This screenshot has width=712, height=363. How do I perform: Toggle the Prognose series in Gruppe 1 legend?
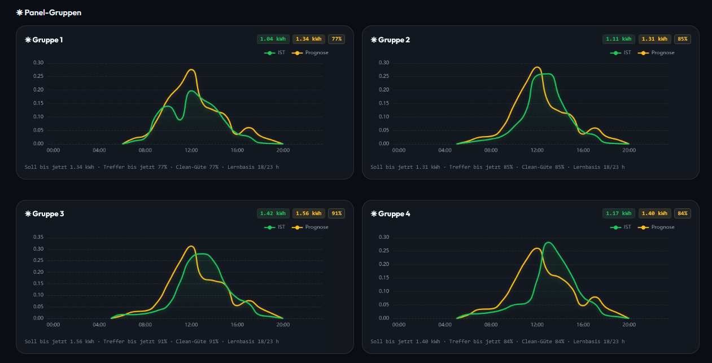309,53
